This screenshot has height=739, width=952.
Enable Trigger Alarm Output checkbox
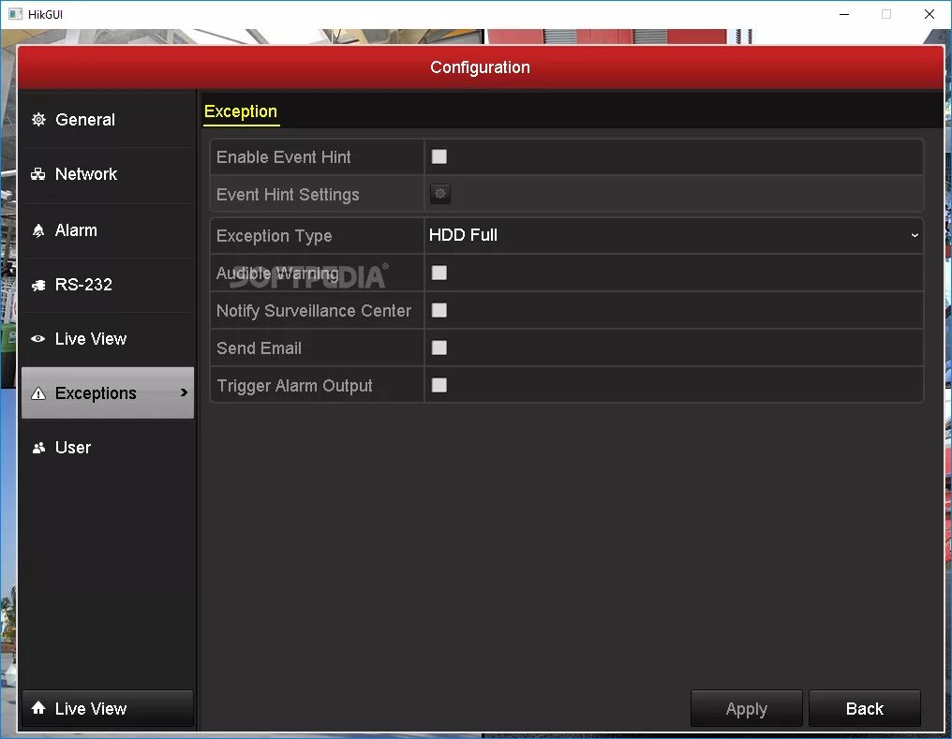(x=439, y=385)
